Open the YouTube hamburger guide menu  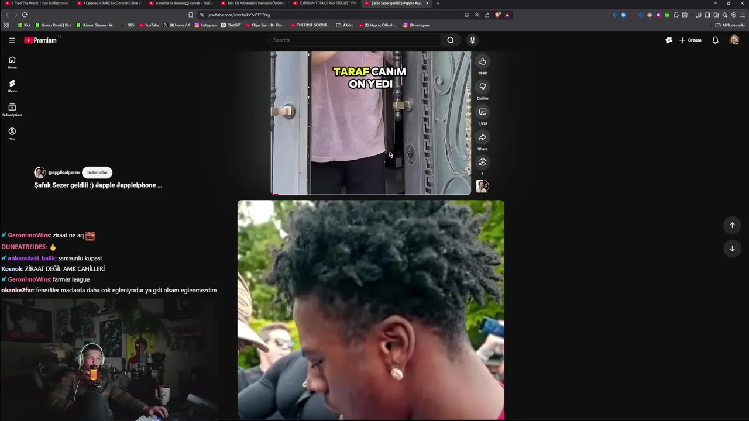(x=12, y=40)
